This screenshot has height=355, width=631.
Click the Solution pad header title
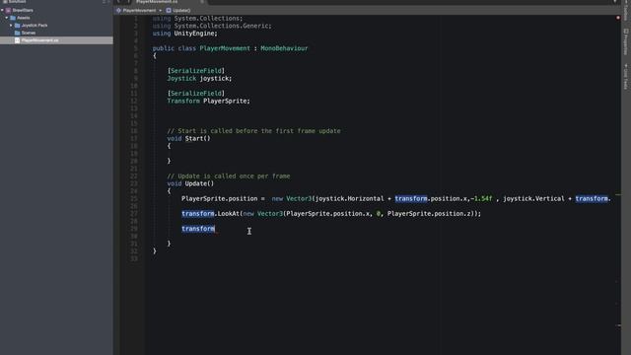pos(17,2)
